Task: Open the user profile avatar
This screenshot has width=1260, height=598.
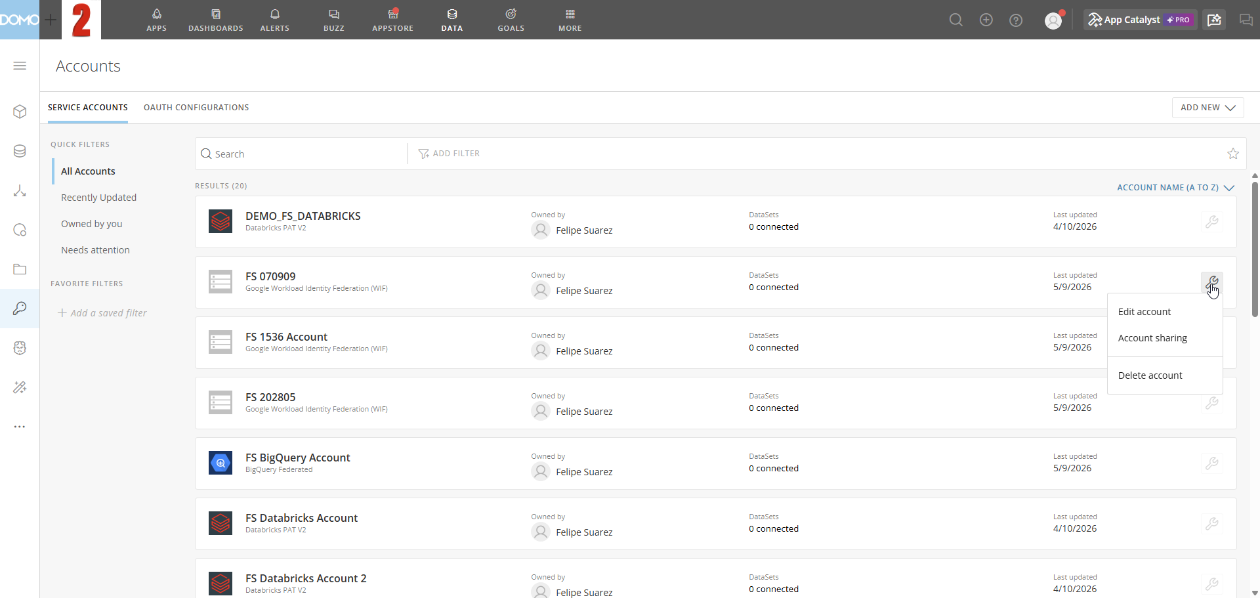Action: point(1053,20)
